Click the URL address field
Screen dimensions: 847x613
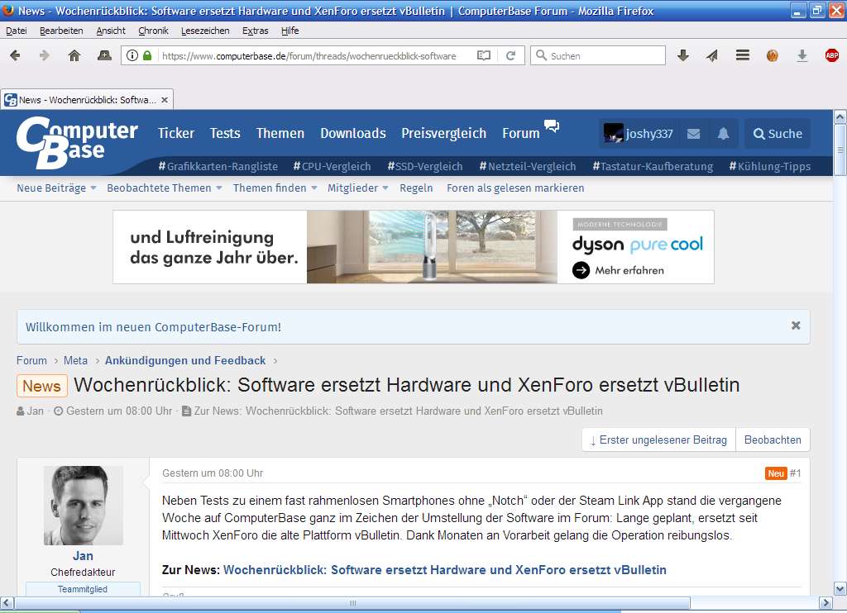pyautogui.click(x=309, y=55)
